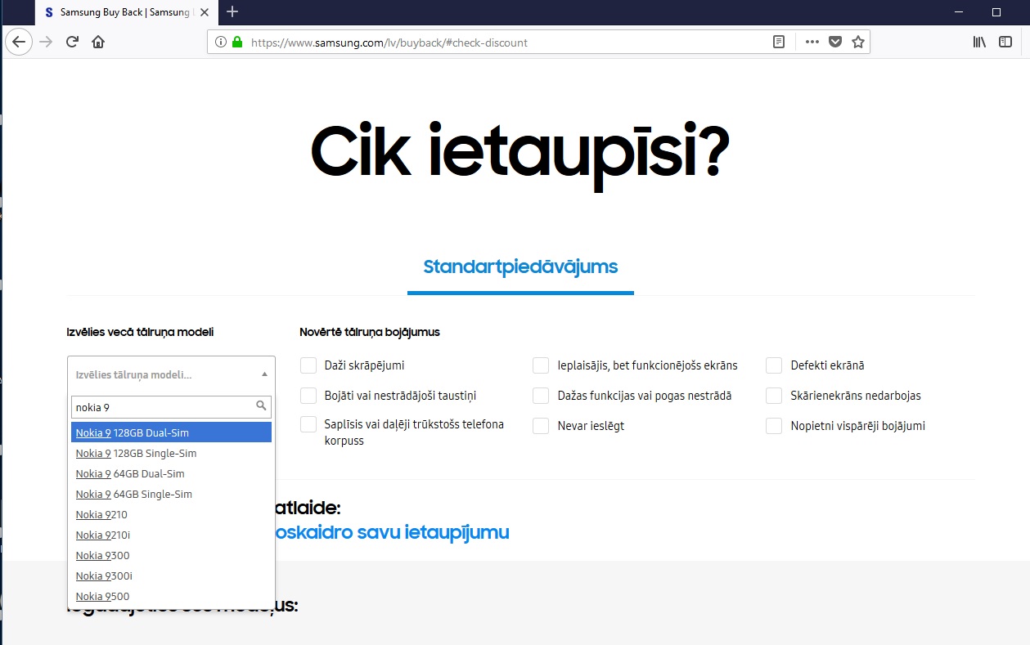Check 'Bojāti vai nestrādājoši taustiņi' checkbox

pyautogui.click(x=308, y=396)
